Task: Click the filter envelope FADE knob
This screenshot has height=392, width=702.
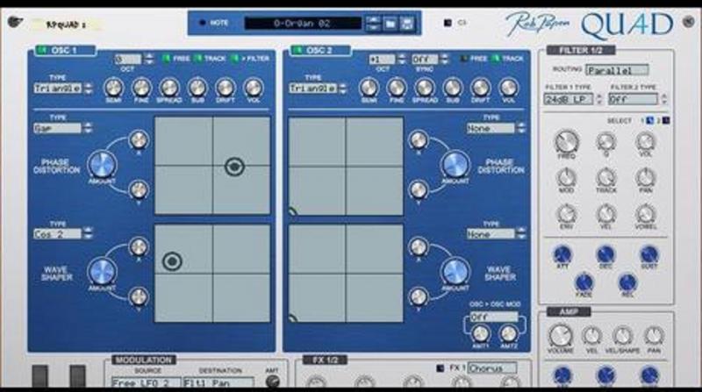Action: pos(584,282)
